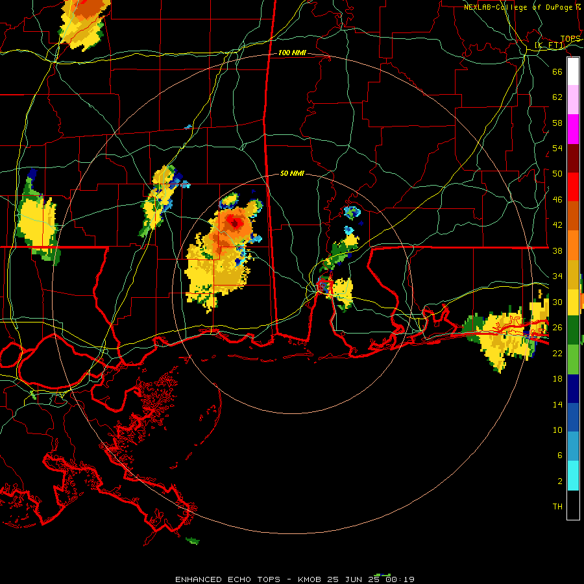Click the "10" legend value
Image resolution: width=584 pixels, height=584 pixels.
point(557,430)
